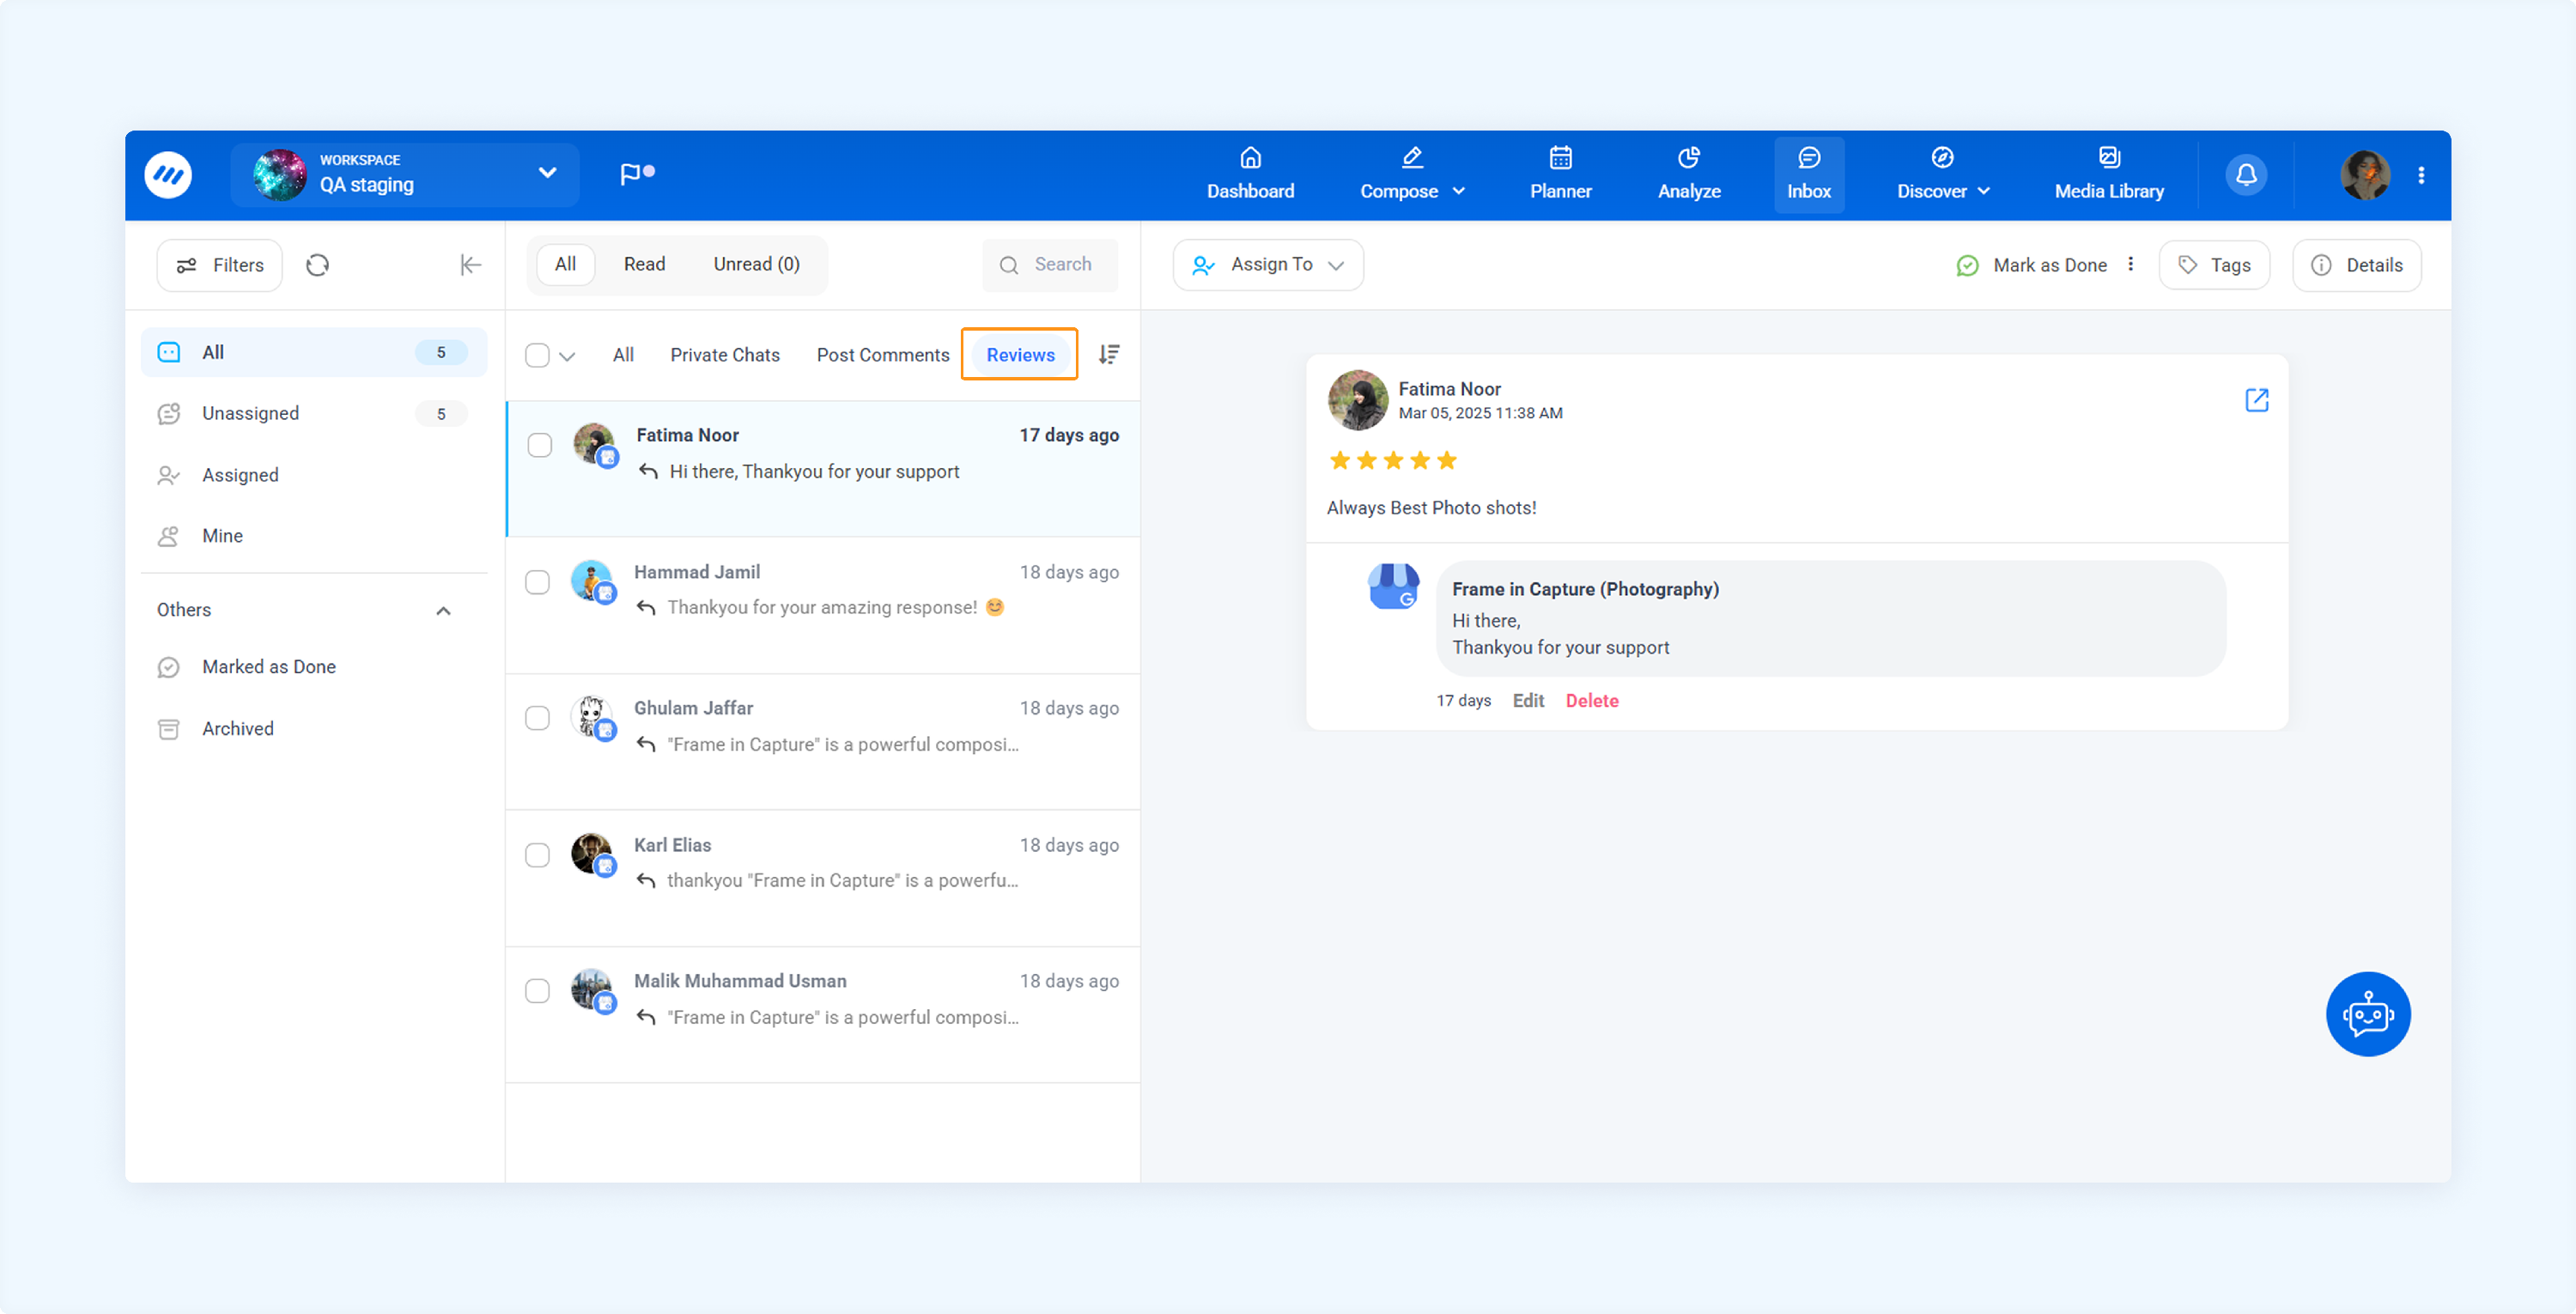
Task: Check the Malik Muhammad Usman checkbox
Action: [537, 991]
